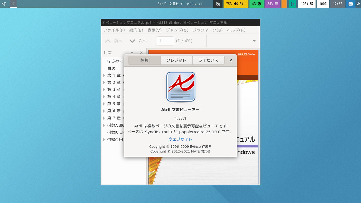Click the previous page up-arrow icon

[108, 41]
